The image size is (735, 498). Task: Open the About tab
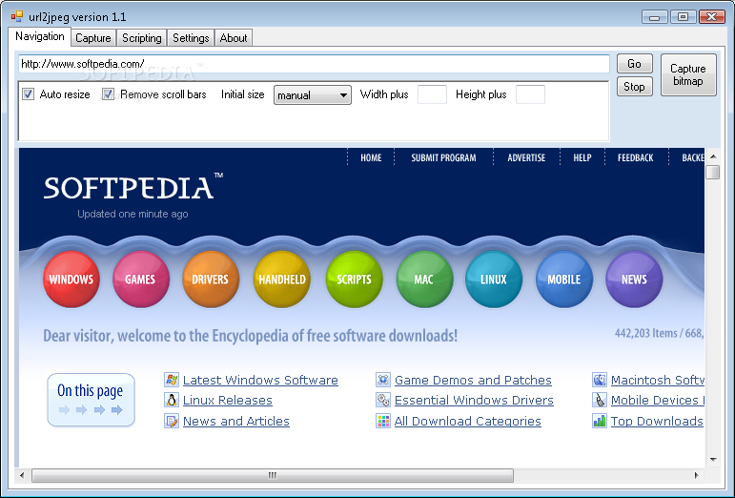tap(234, 38)
